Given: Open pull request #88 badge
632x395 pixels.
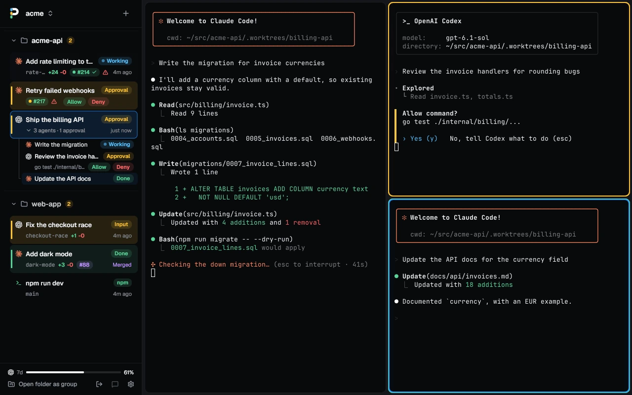Looking at the screenshot, I should click(x=84, y=265).
